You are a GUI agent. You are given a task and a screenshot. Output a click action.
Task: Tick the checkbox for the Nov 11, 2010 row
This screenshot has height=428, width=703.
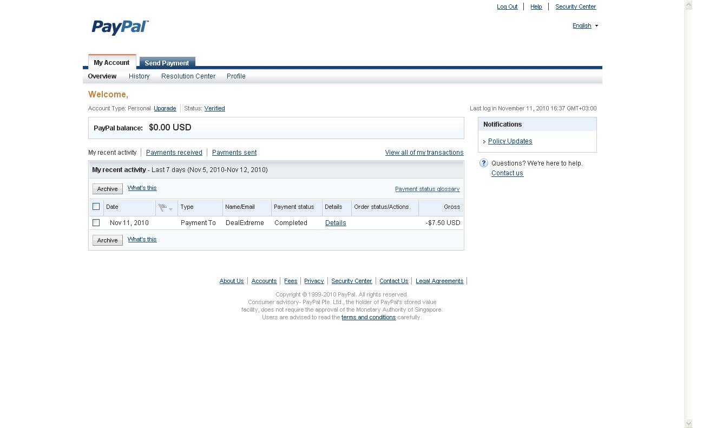click(96, 223)
